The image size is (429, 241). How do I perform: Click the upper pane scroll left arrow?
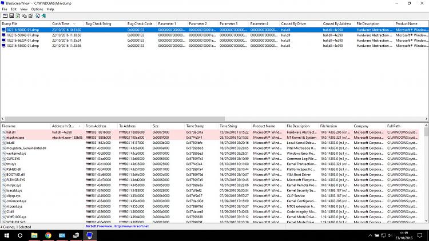pyautogui.click(x=2, y=119)
